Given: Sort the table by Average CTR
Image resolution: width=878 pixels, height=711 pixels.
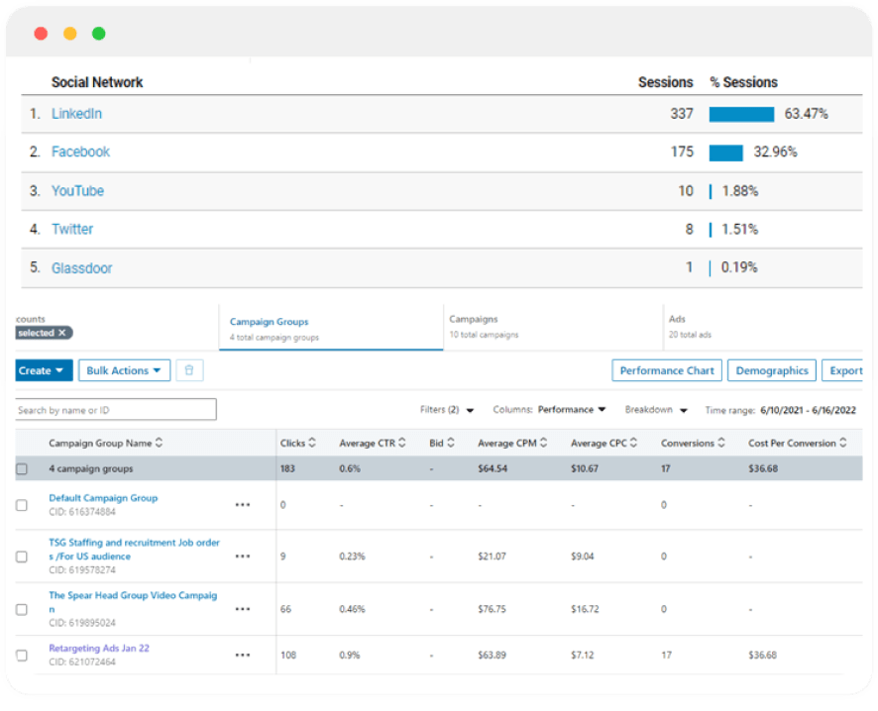Looking at the screenshot, I should click(373, 443).
